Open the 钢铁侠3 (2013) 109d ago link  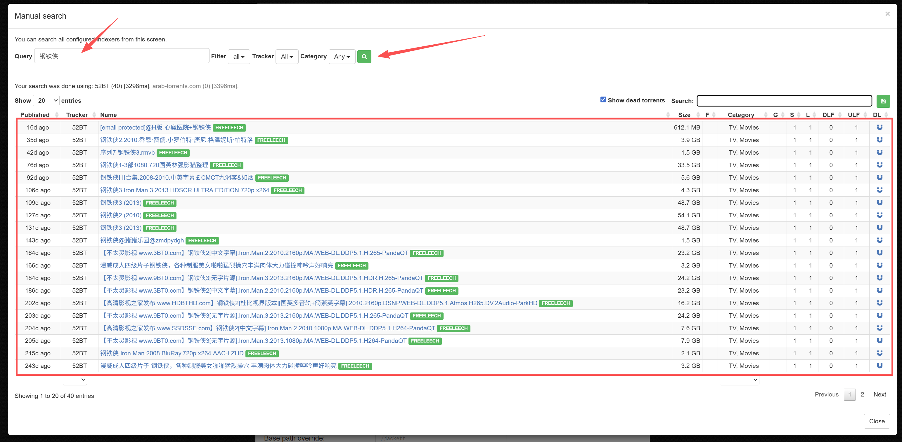pyautogui.click(x=121, y=203)
